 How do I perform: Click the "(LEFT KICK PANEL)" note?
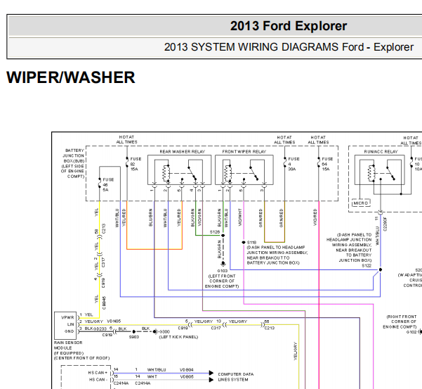[x=178, y=337]
